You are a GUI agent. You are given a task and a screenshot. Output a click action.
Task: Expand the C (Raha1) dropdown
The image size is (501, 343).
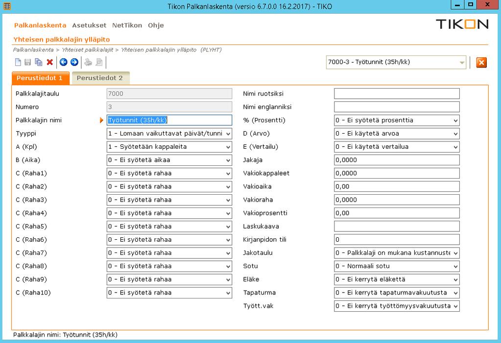[x=228, y=173]
